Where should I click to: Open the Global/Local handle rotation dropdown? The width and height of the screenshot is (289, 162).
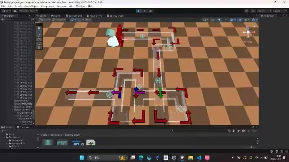(59, 20)
